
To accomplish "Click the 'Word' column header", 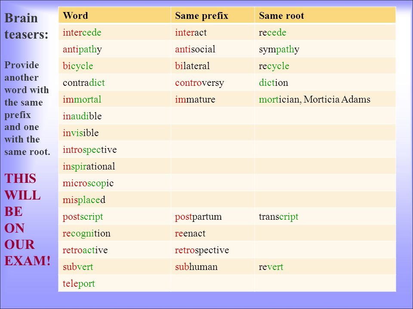I will tap(75, 15).
